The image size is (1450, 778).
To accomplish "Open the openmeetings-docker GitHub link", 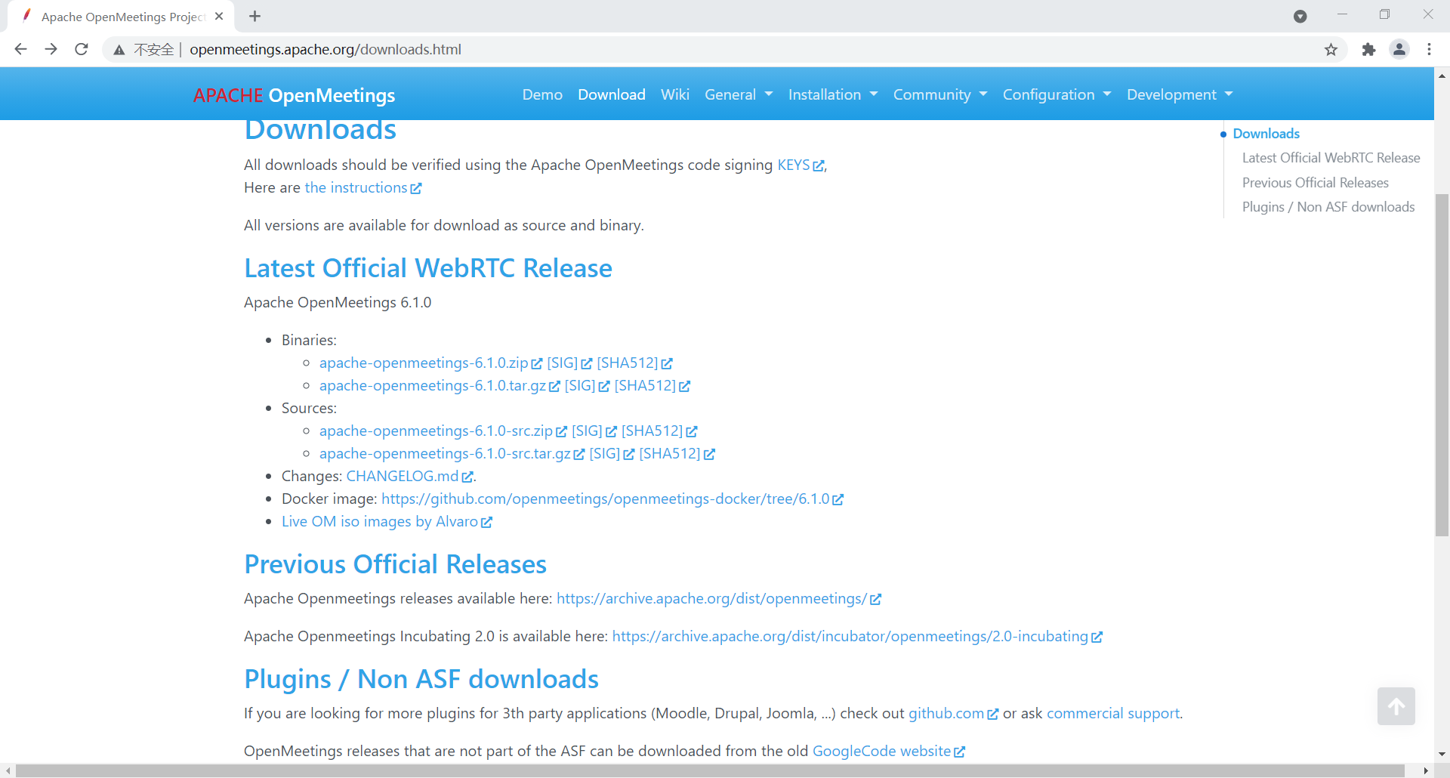I will pyautogui.click(x=605, y=499).
